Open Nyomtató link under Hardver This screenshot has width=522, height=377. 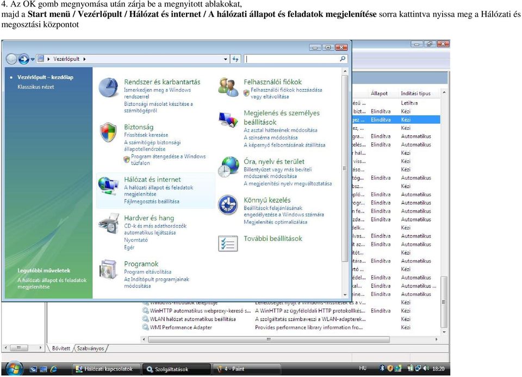pyautogui.click(x=136, y=240)
